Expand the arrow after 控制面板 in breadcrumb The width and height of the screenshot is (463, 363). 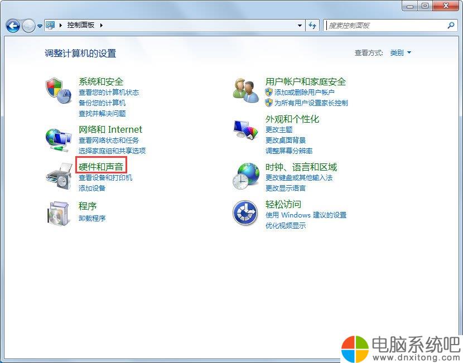[102, 26]
